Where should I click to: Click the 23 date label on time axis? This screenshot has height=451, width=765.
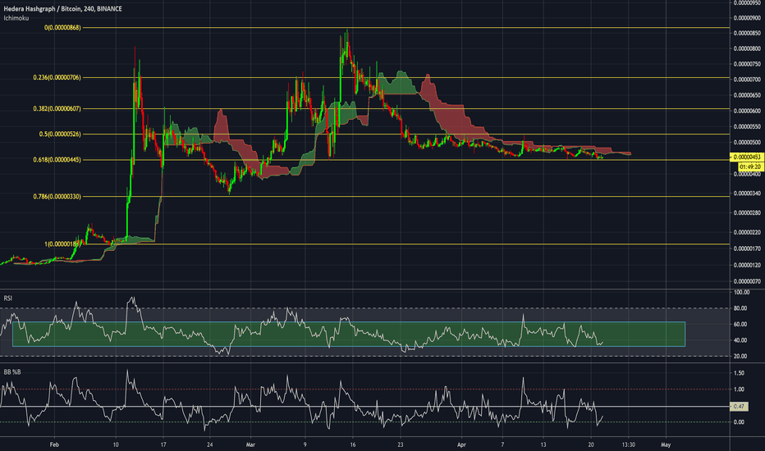pyautogui.click(x=401, y=444)
